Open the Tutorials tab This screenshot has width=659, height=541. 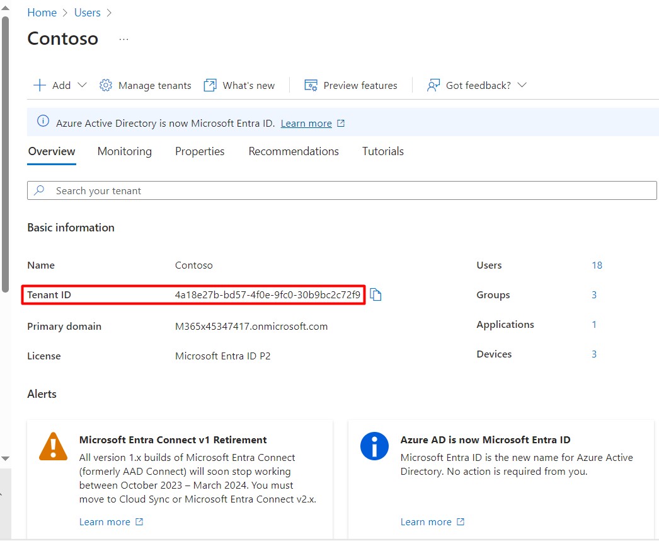pyautogui.click(x=383, y=151)
